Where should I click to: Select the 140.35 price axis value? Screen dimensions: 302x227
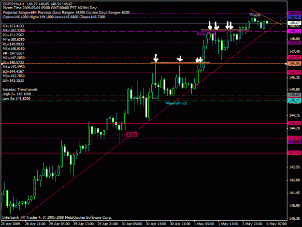pyautogui.click(x=294, y=218)
